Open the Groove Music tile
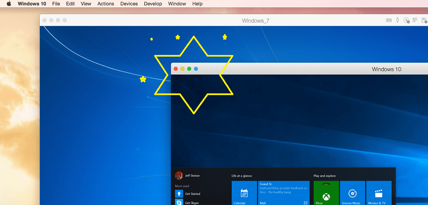 353,193
